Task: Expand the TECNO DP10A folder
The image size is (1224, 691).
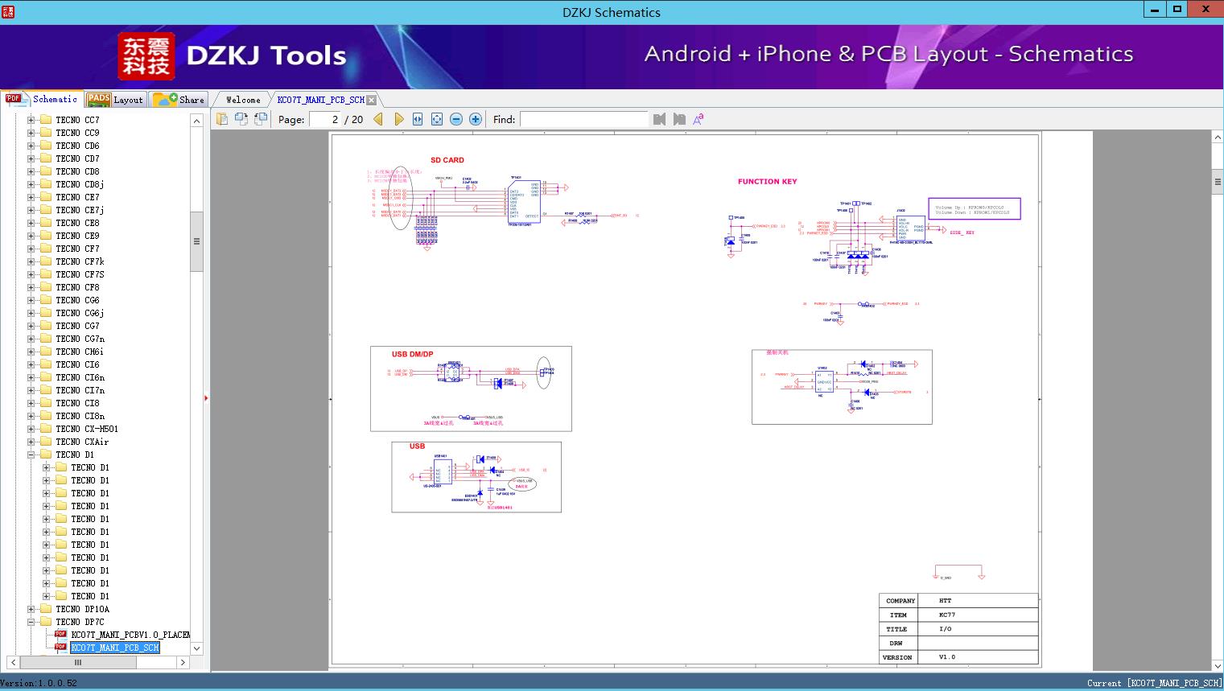Action: (31, 609)
